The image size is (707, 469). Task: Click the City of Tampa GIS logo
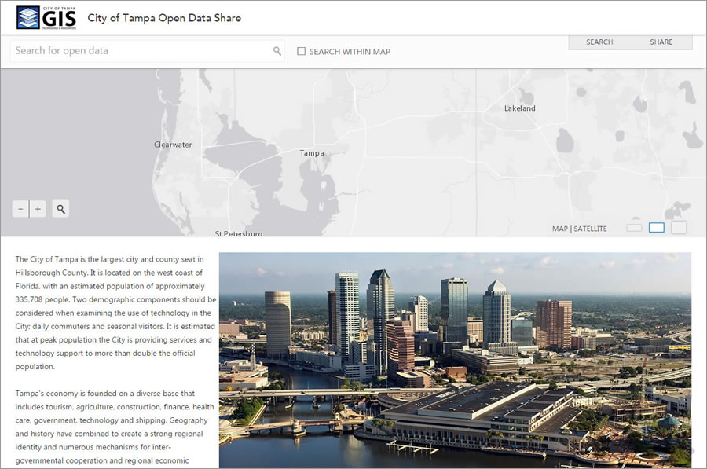point(44,17)
